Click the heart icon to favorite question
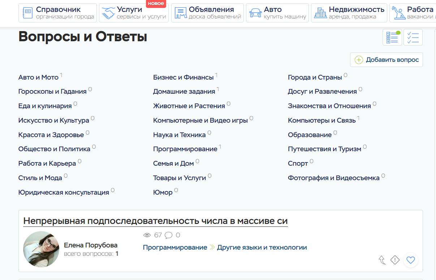Viewport: 436px width, 280px height. tap(410, 260)
